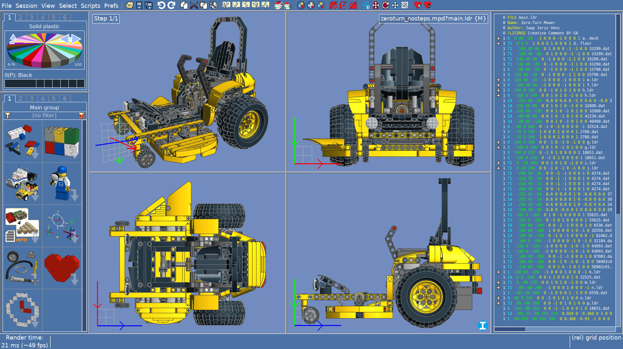This screenshot has width=623, height=349.
Task: Open the colored 2x2 bricks category
Action: pos(62,141)
